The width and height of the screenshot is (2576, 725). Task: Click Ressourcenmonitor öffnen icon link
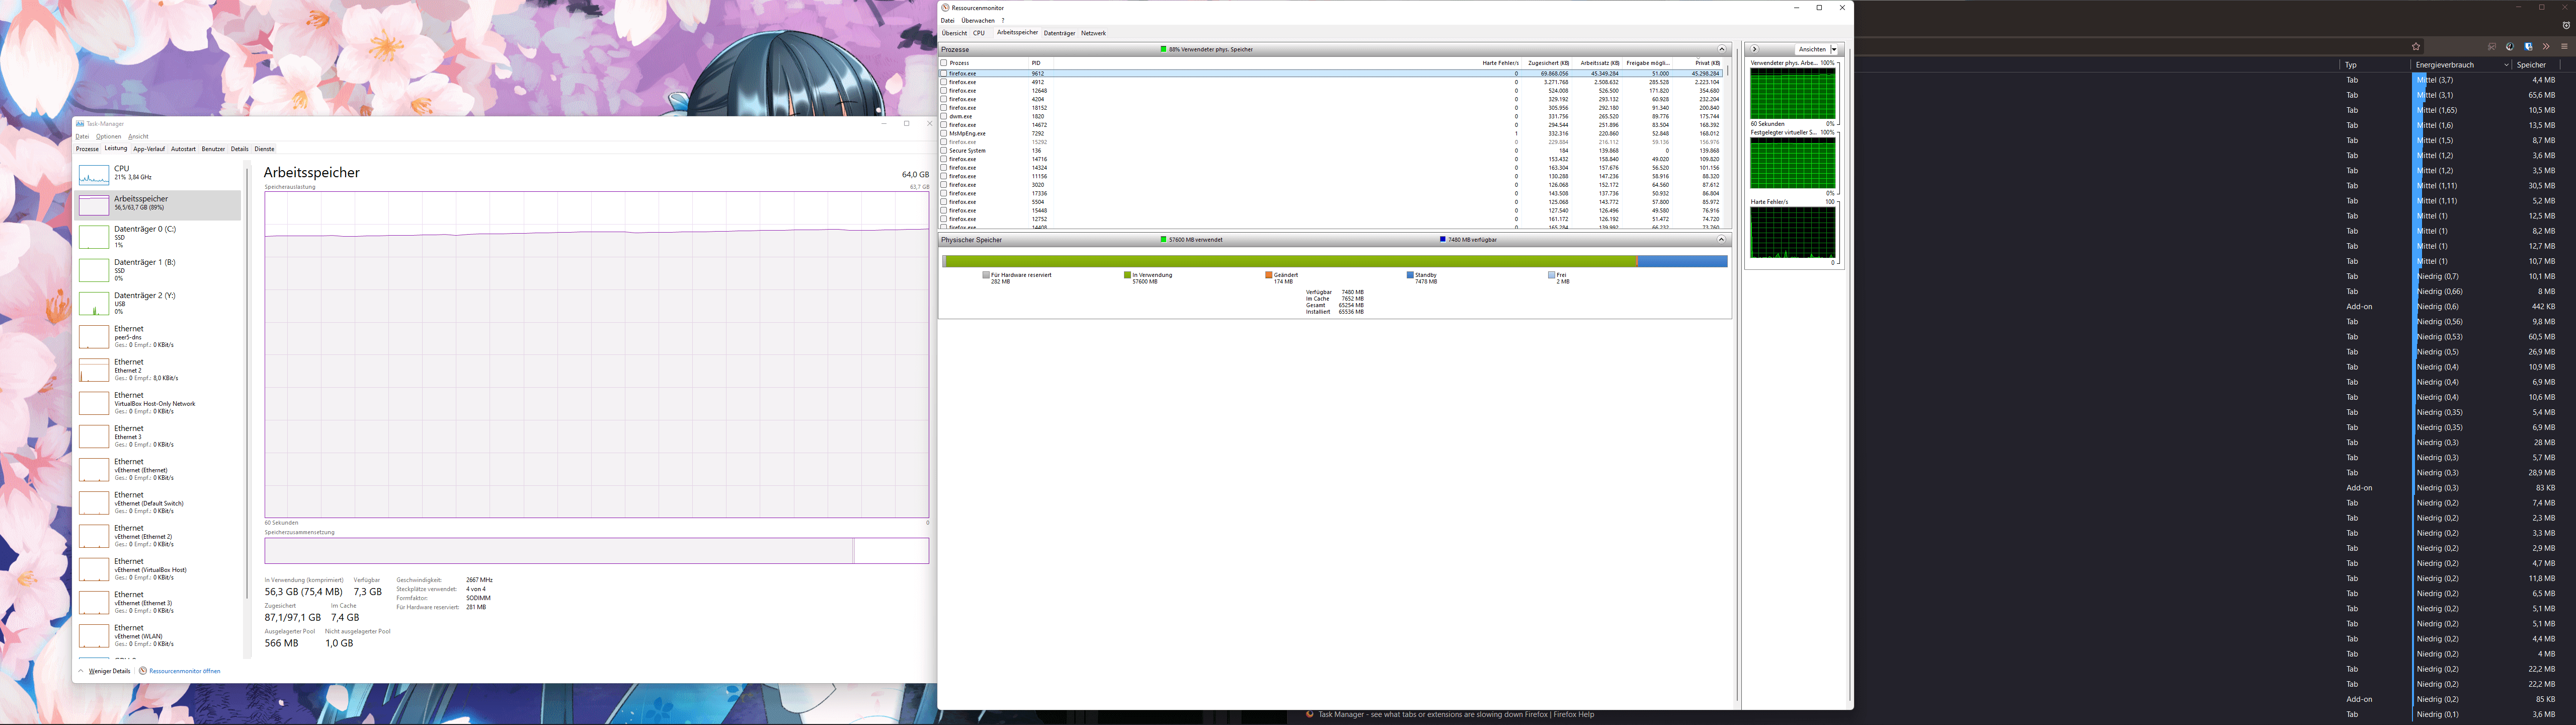(x=143, y=671)
